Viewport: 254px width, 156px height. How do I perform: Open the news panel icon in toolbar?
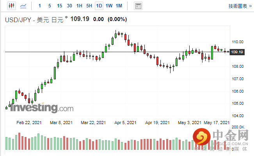138,6
